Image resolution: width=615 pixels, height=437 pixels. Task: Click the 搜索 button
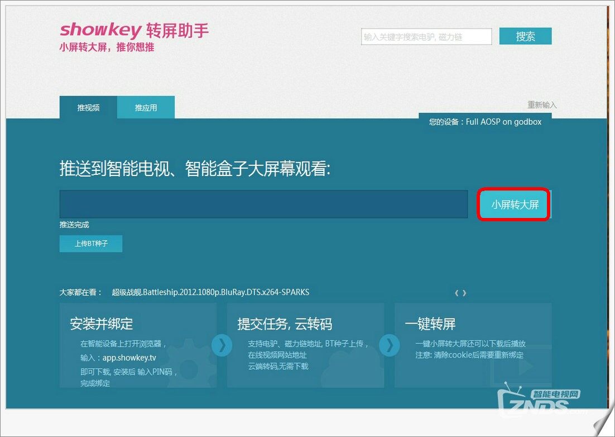(x=526, y=36)
